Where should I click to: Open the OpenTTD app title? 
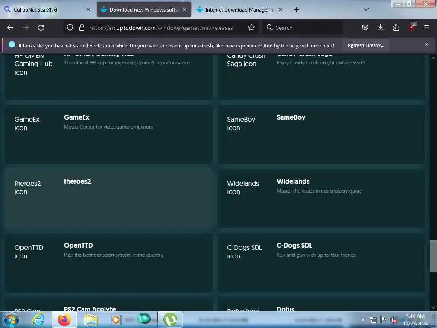click(79, 246)
